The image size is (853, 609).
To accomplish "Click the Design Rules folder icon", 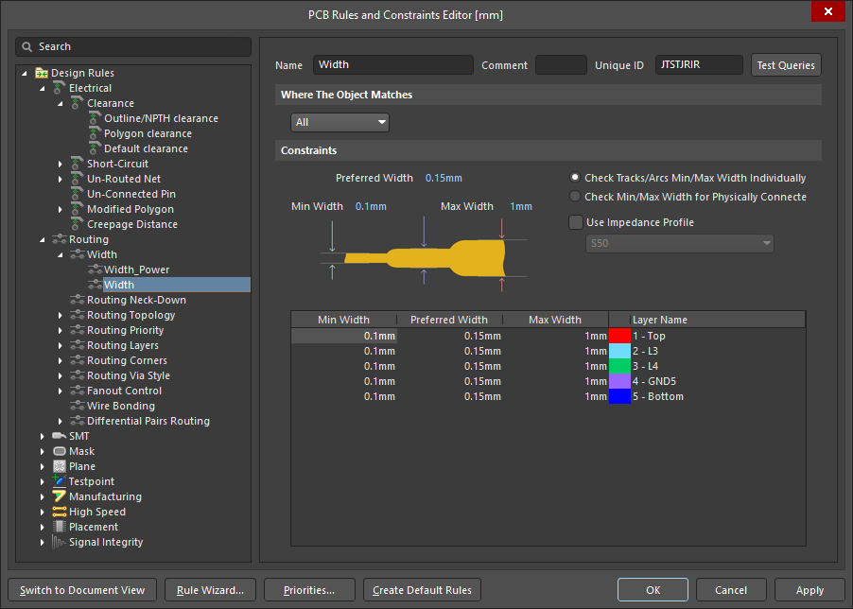I will point(42,73).
